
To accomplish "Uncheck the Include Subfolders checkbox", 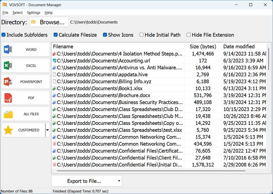I will (4, 35).
